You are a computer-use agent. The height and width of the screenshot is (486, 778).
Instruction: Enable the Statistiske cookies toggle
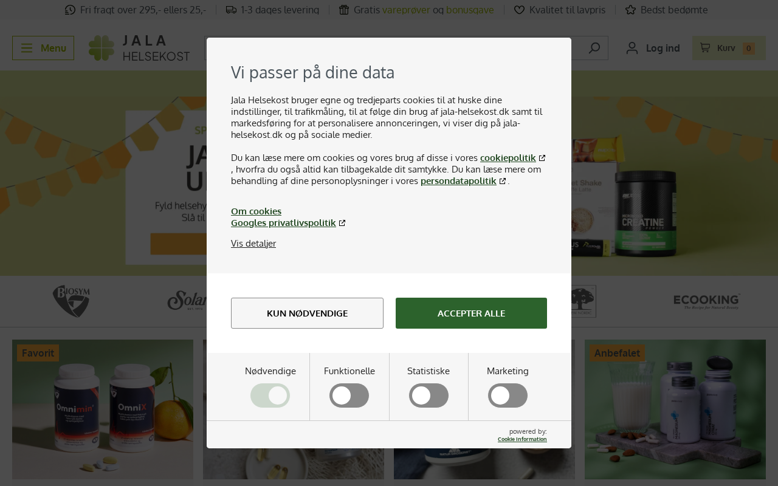pyautogui.click(x=429, y=395)
